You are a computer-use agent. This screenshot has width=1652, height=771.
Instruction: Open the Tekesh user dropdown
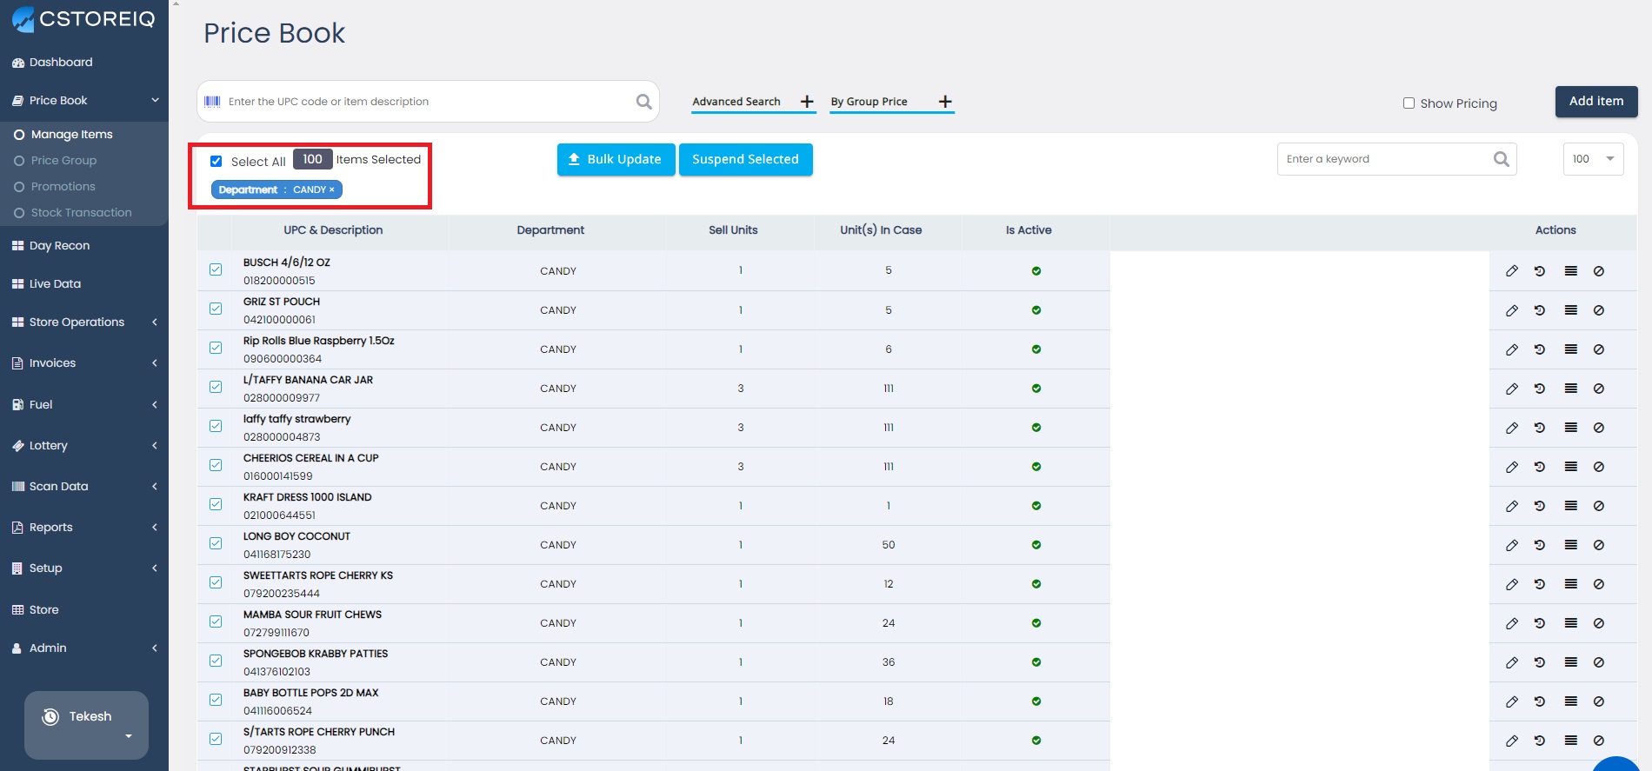click(x=87, y=725)
